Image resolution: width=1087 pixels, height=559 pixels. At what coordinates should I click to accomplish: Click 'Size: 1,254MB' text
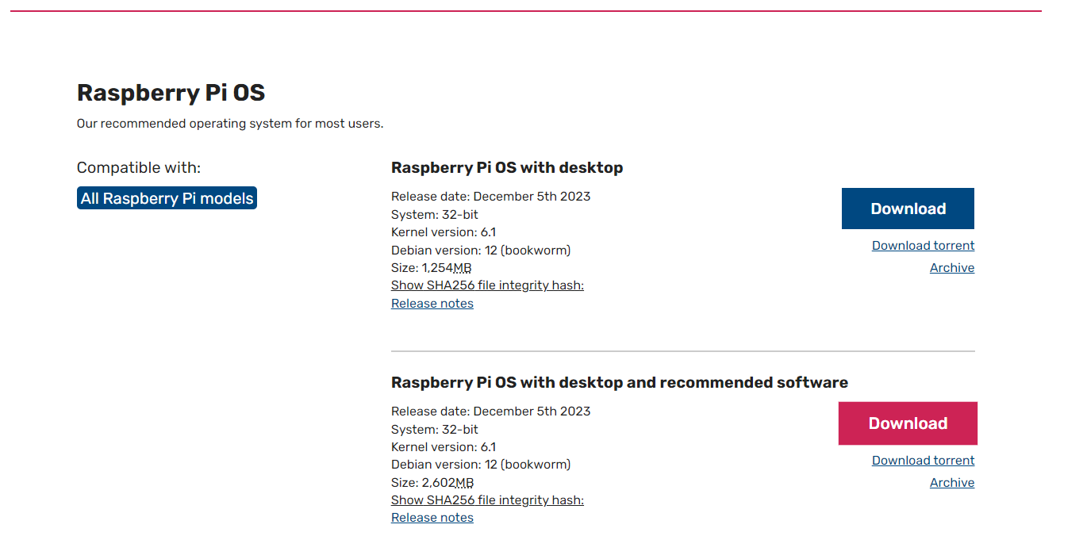coord(432,268)
